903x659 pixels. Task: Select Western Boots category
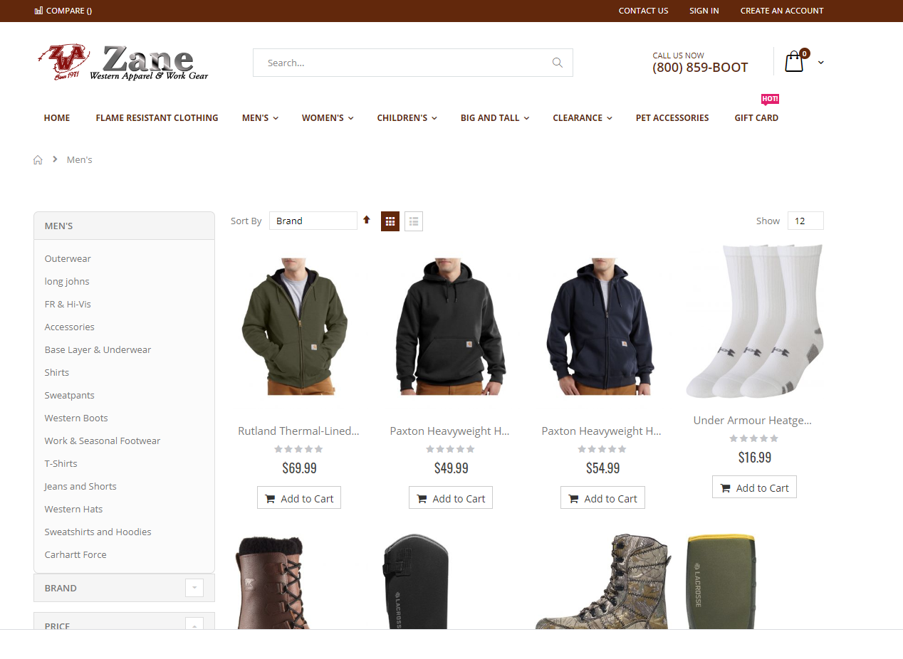[x=76, y=418]
